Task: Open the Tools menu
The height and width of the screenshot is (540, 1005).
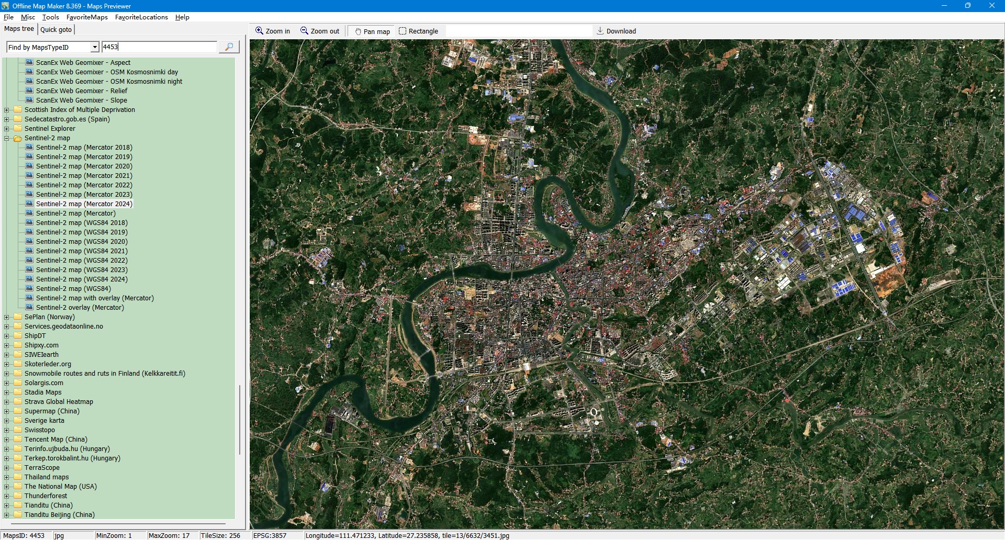Action: 50,17
